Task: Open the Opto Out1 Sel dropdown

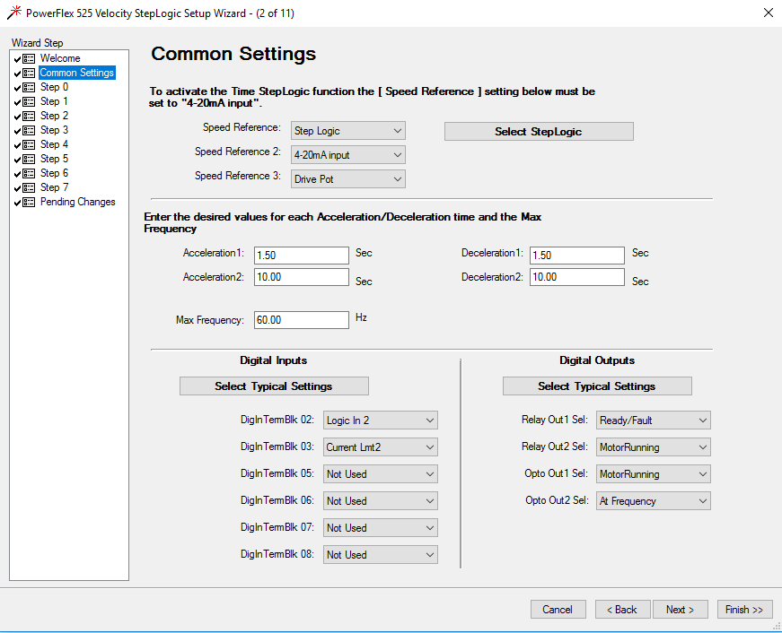Action: click(x=654, y=474)
